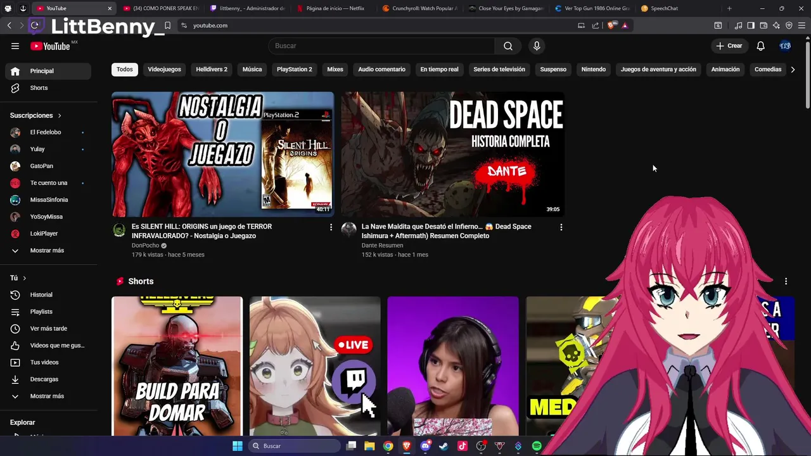
Task: Open YouTube notifications bell
Action: (761, 46)
